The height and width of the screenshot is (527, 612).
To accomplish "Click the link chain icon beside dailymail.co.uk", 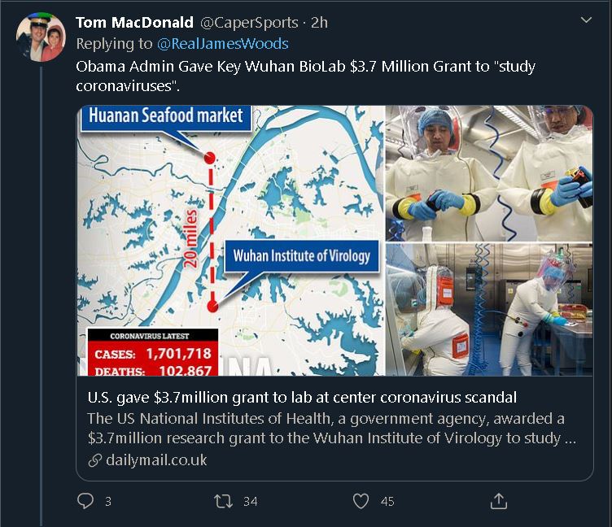I will [95, 460].
